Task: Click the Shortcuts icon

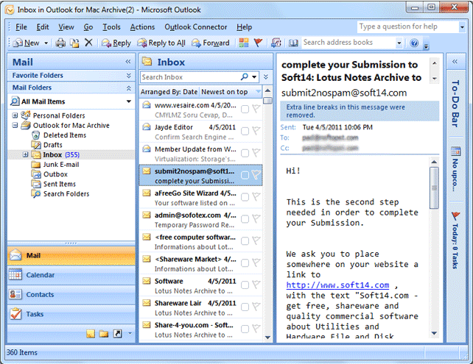Action: 117,333
